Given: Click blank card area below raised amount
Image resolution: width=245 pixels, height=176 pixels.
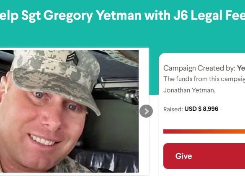Looking at the screenshot, I should click(x=203, y=121).
